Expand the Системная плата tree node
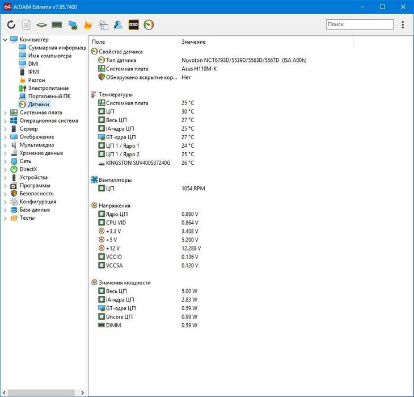Viewport: 414px width, 397px height. pos(5,113)
